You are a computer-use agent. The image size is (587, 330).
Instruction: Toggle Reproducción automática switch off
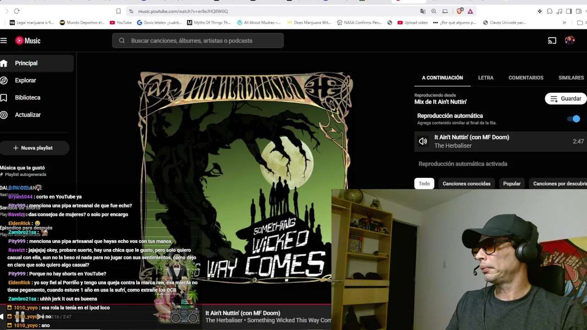click(x=574, y=119)
